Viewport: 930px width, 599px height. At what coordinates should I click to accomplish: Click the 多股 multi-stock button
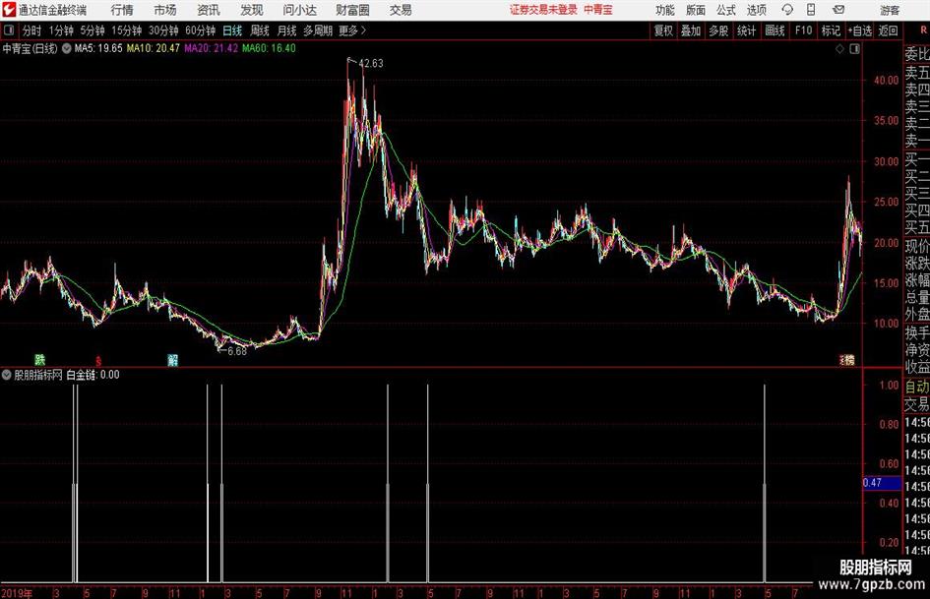tap(718, 30)
